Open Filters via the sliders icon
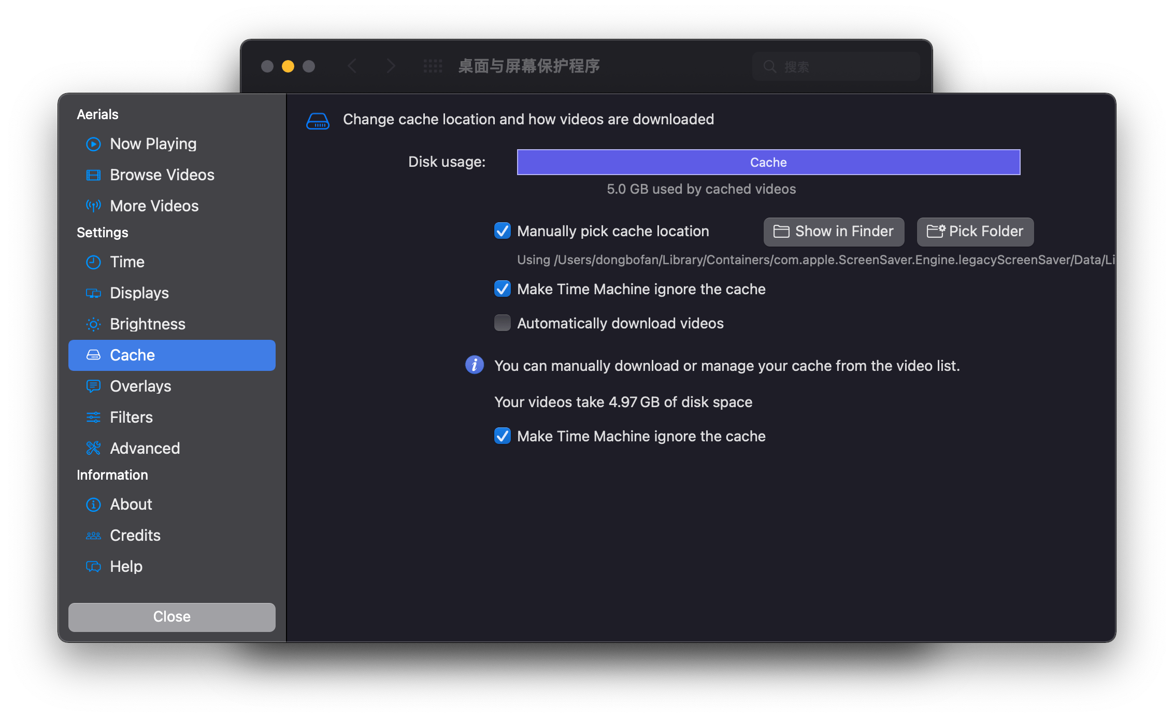Image resolution: width=1174 pixels, height=719 pixels. pyautogui.click(x=94, y=416)
